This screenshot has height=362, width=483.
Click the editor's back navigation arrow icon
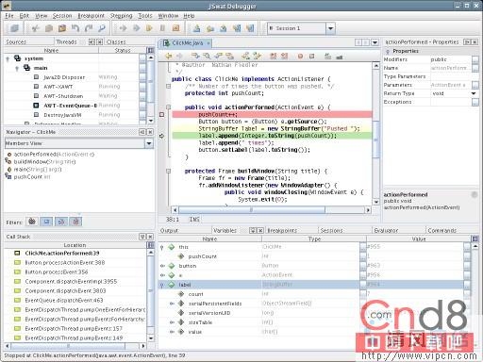[169, 56]
